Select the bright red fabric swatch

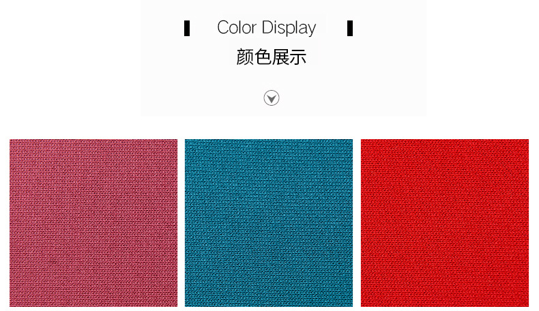click(444, 223)
